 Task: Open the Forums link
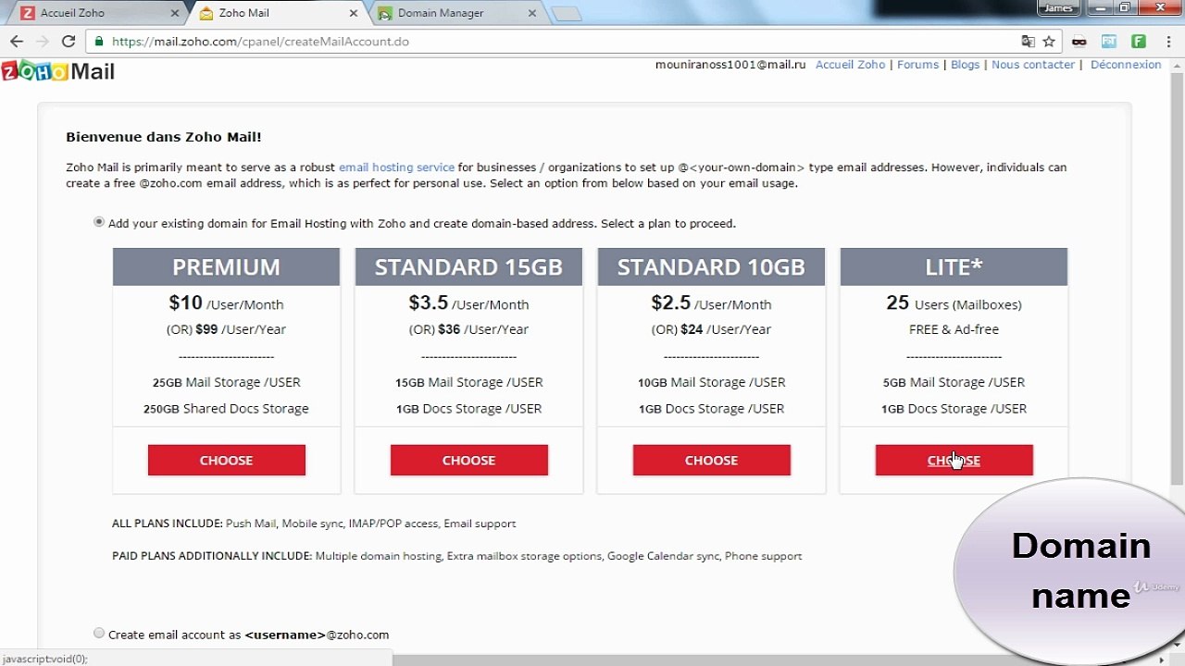917,65
